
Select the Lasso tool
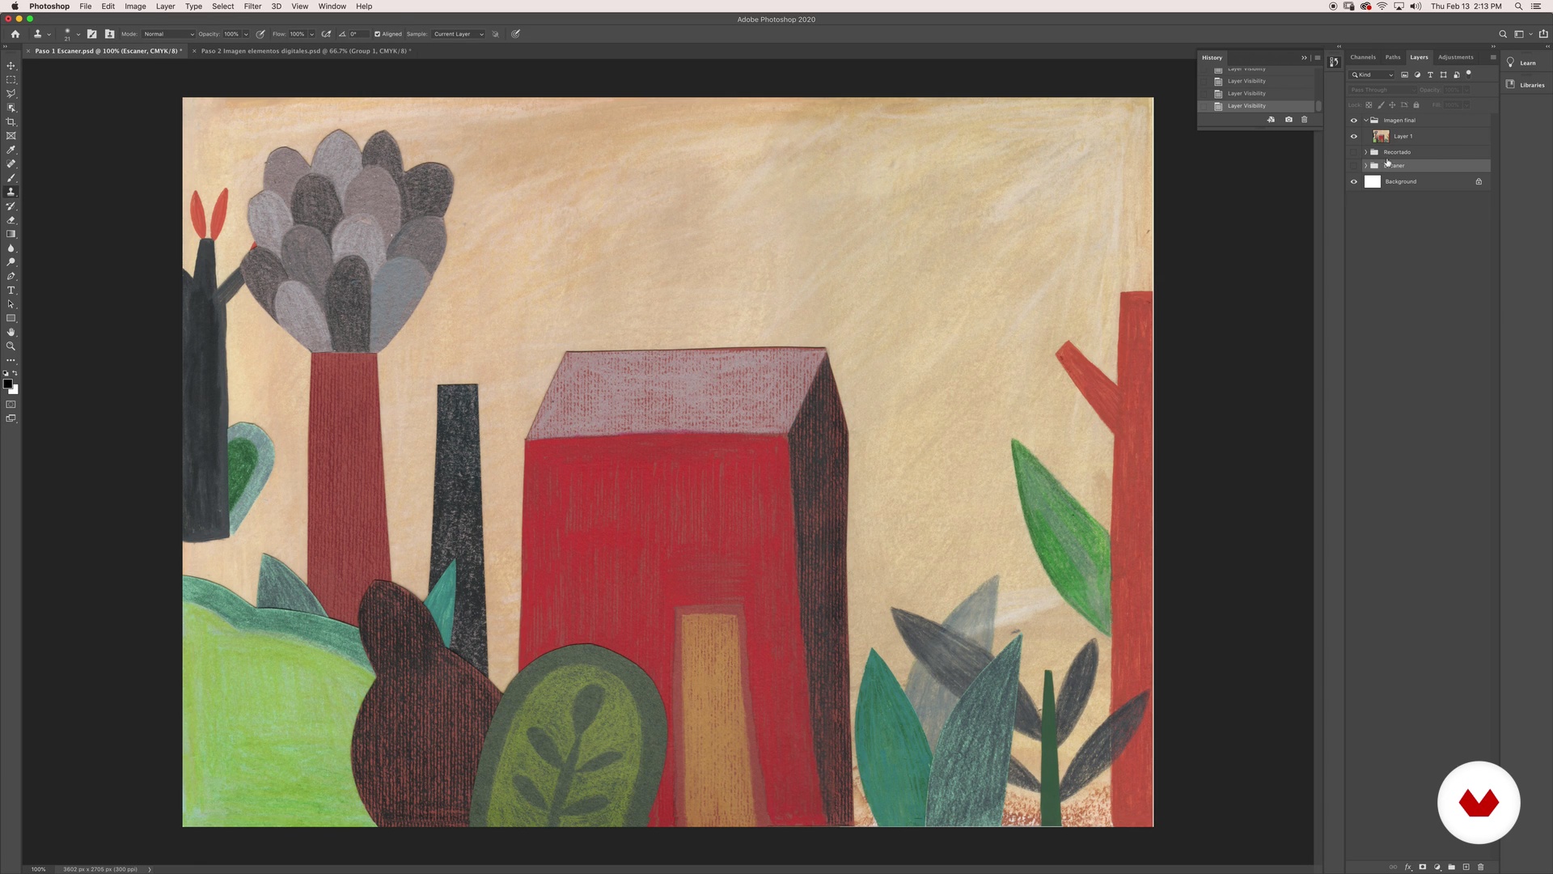pos(11,94)
